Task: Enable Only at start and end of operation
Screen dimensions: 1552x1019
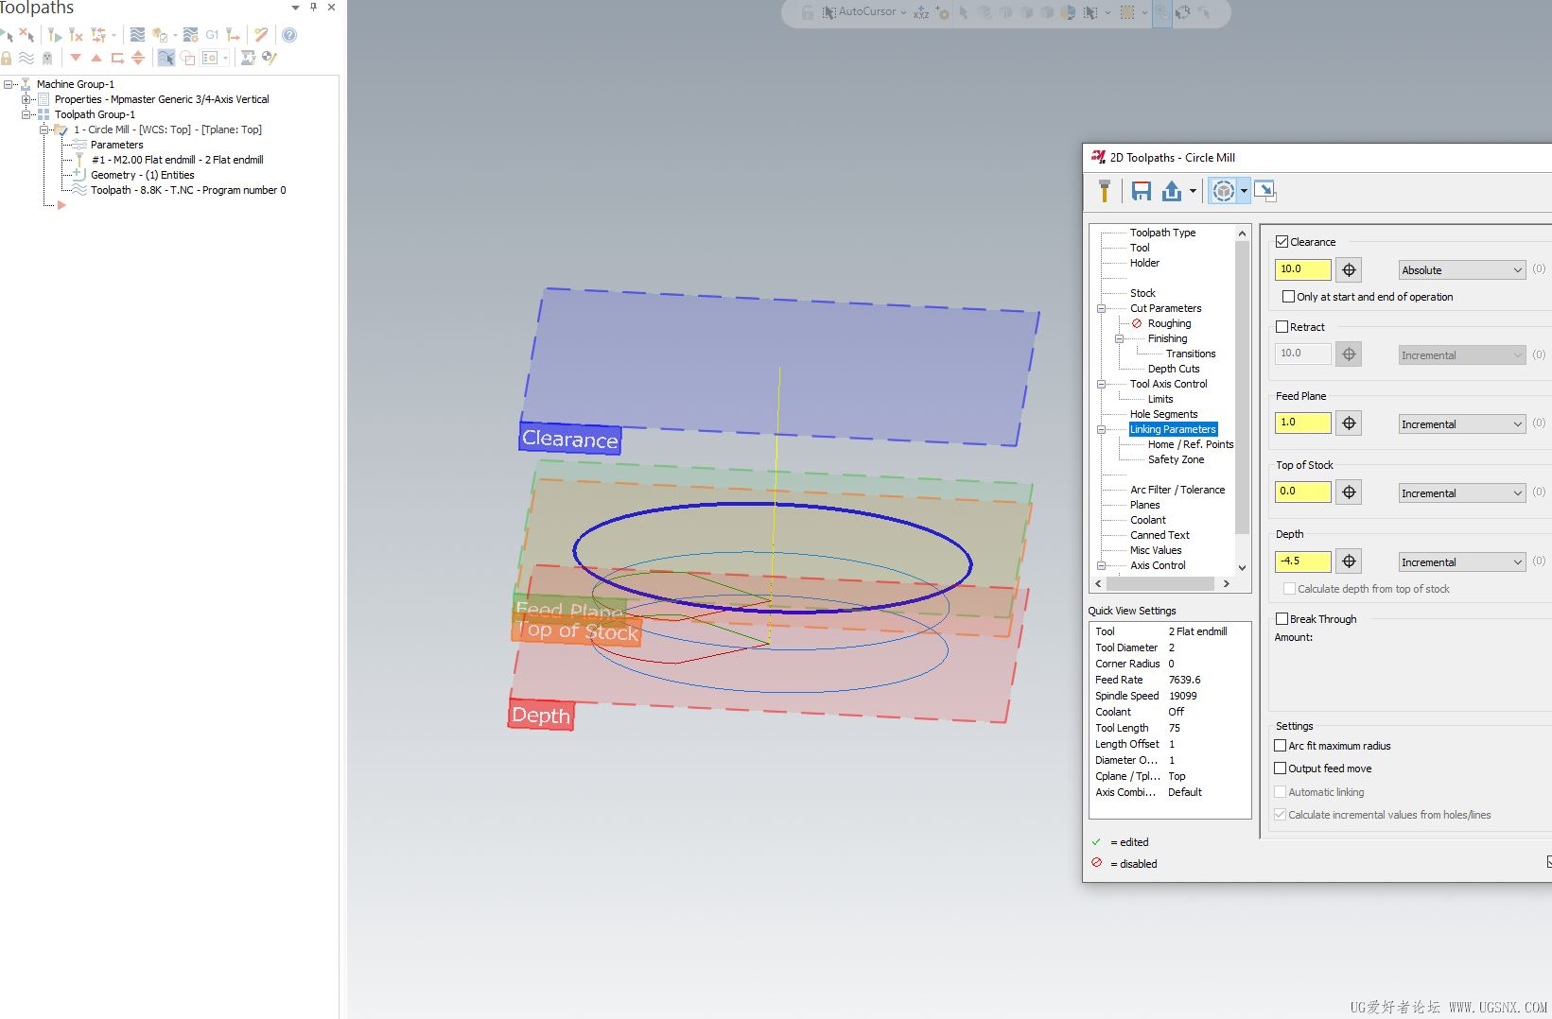Action: (1288, 297)
